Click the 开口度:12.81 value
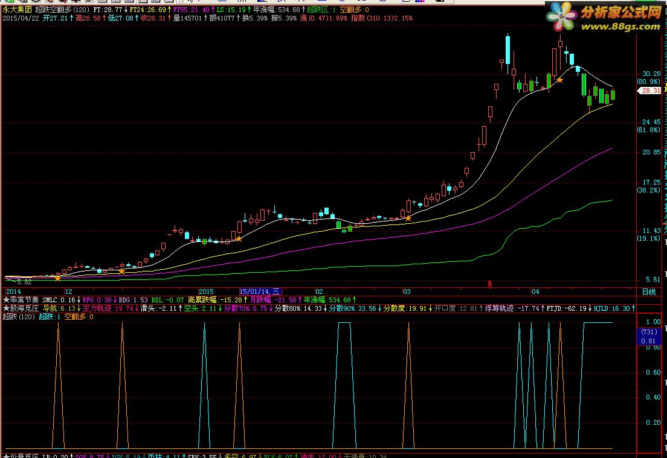The height and width of the screenshot is (458, 667). point(456,308)
